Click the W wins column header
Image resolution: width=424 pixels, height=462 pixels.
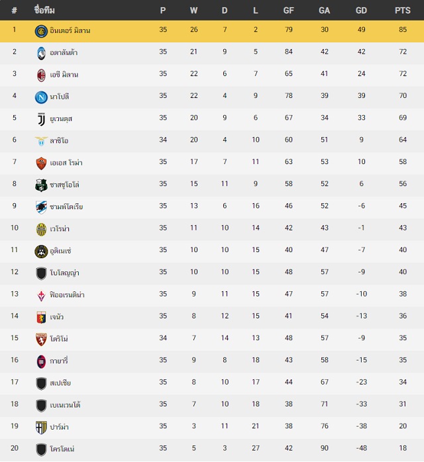coord(193,11)
